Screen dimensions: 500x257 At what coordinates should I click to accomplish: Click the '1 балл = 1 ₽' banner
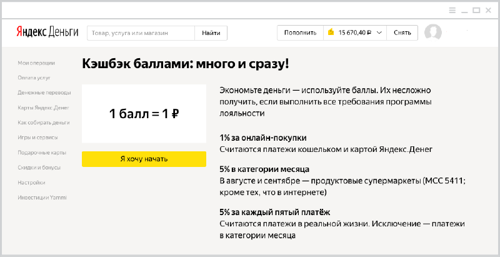tap(144, 114)
